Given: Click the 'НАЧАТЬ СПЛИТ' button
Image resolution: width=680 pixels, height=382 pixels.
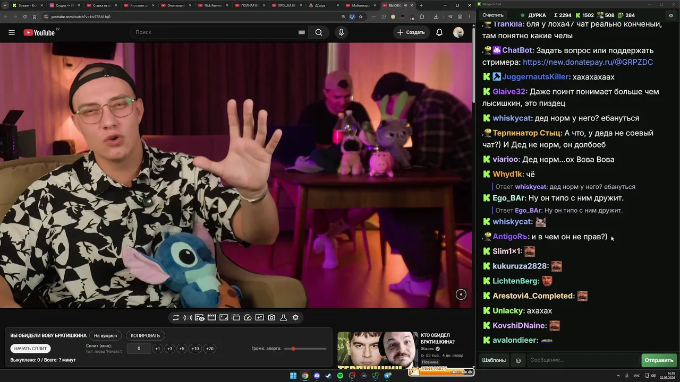Looking at the screenshot, I should pyautogui.click(x=31, y=349).
